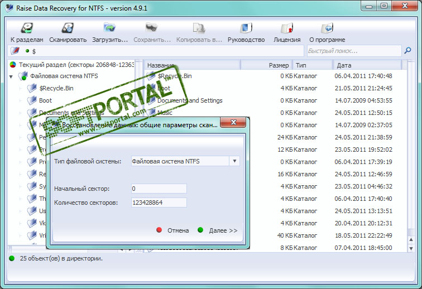Viewport: 422px width, 289px height.
Task: Click status text '25 объект(ов) в директории'
Action: coord(61,258)
